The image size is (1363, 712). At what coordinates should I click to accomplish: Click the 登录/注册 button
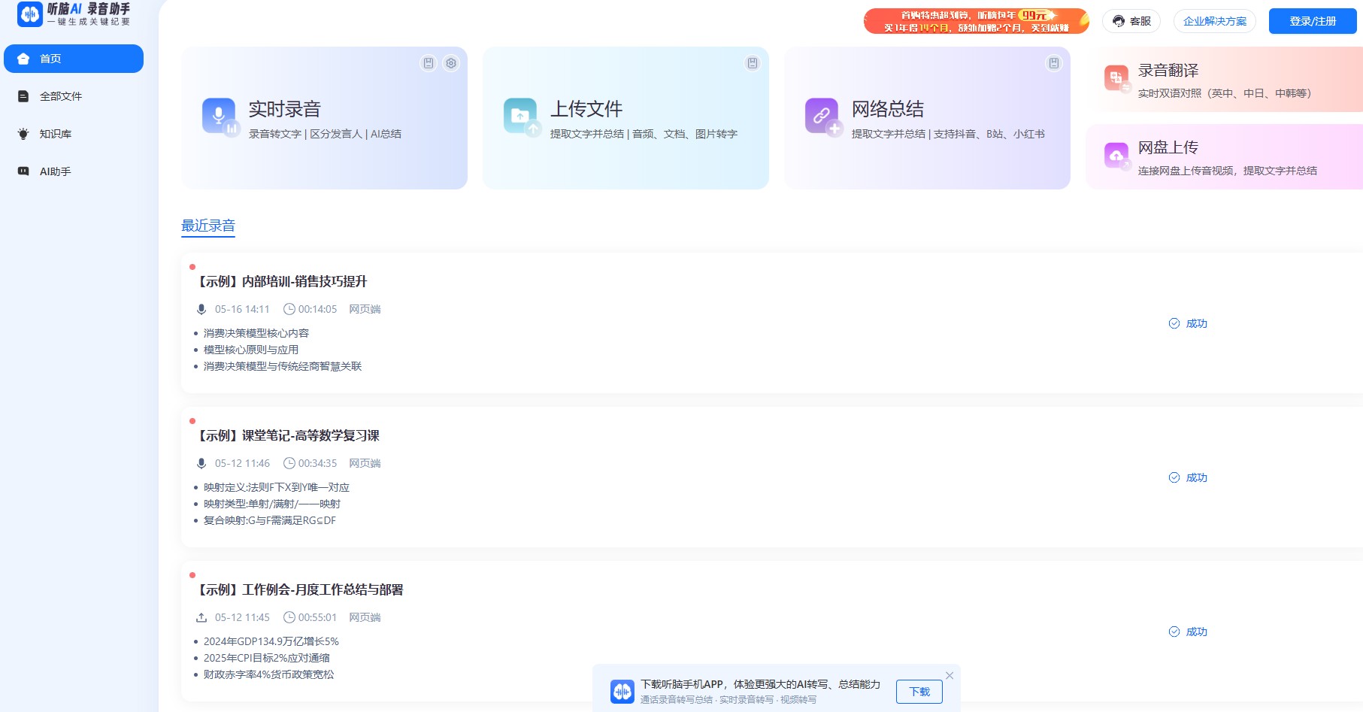coord(1313,21)
